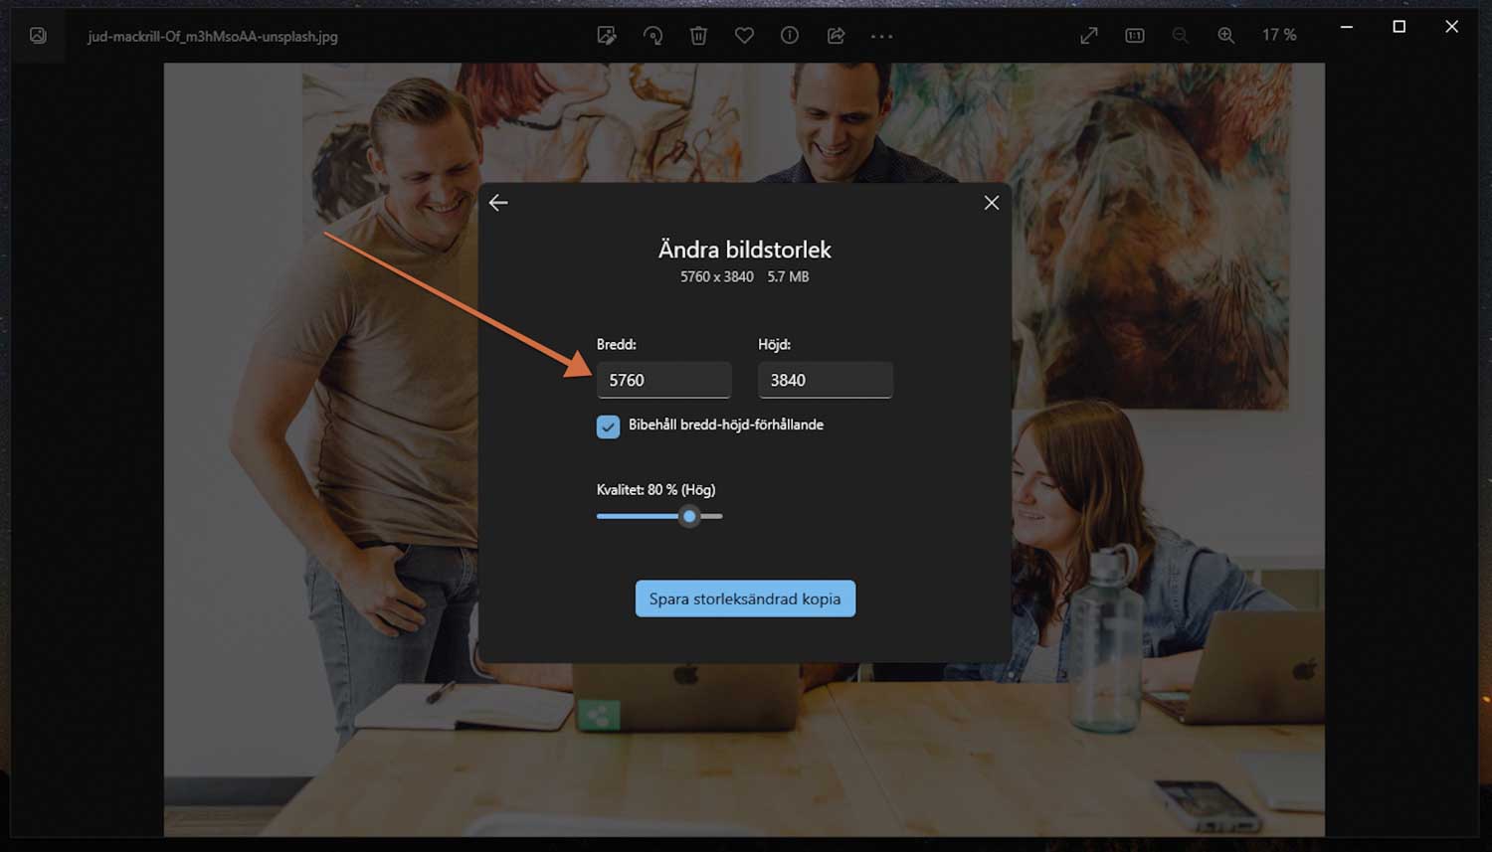Click the Bredd width field showing 5760
This screenshot has width=1492, height=852.
pos(663,380)
